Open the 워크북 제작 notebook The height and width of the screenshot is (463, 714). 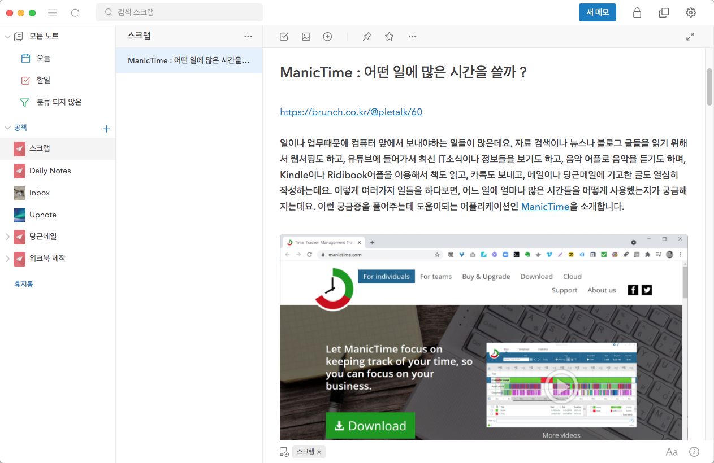pos(47,259)
